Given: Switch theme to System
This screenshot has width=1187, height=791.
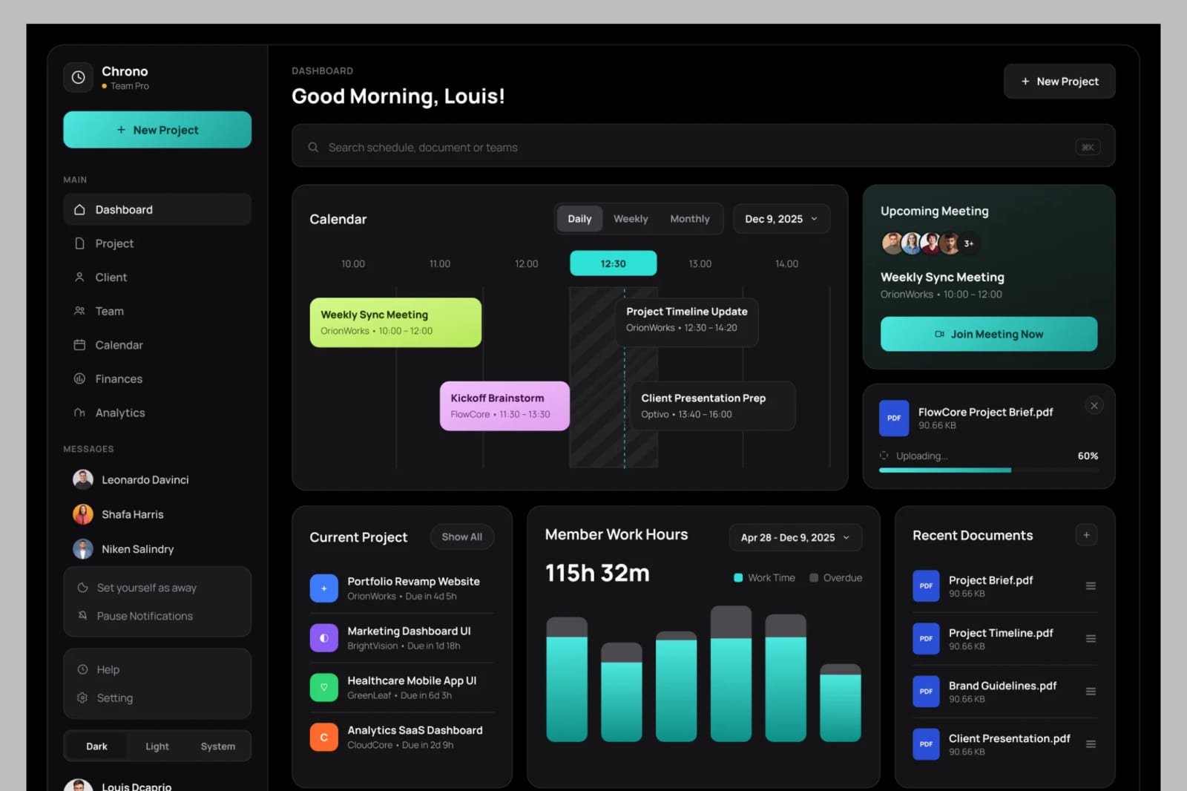Looking at the screenshot, I should click(x=218, y=746).
